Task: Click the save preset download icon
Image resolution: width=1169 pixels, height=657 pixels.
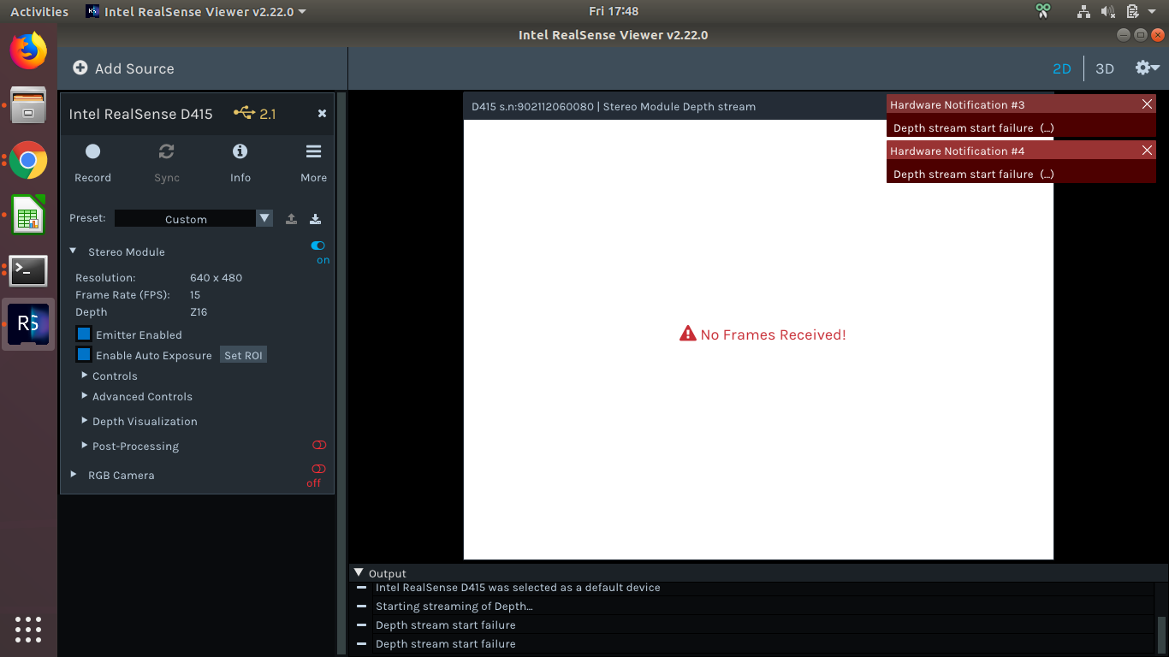Action: 315,219
